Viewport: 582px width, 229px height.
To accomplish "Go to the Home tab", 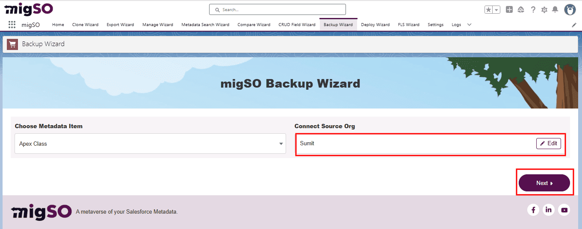I will (x=58, y=25).
